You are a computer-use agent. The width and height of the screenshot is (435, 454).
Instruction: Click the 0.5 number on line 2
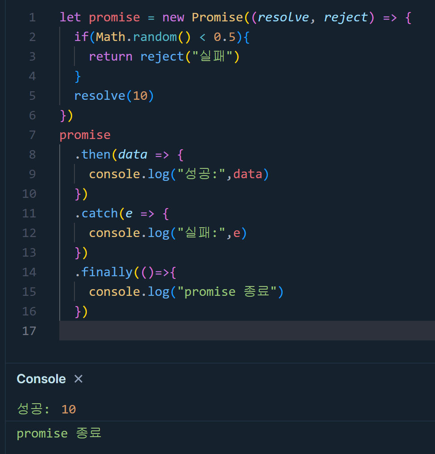(x=225, y=37)
